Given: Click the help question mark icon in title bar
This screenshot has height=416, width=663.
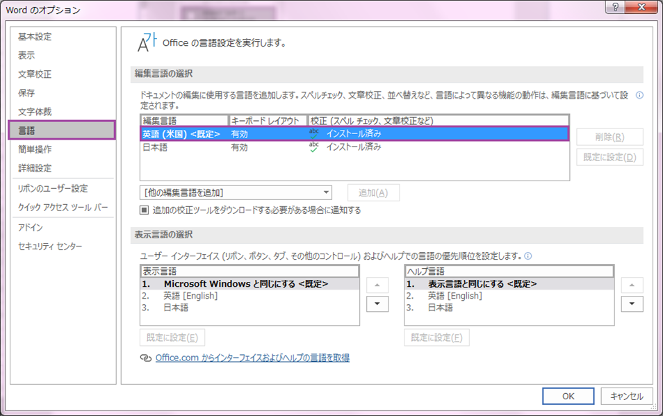Looking at the screenshot, I should (616, 10).
